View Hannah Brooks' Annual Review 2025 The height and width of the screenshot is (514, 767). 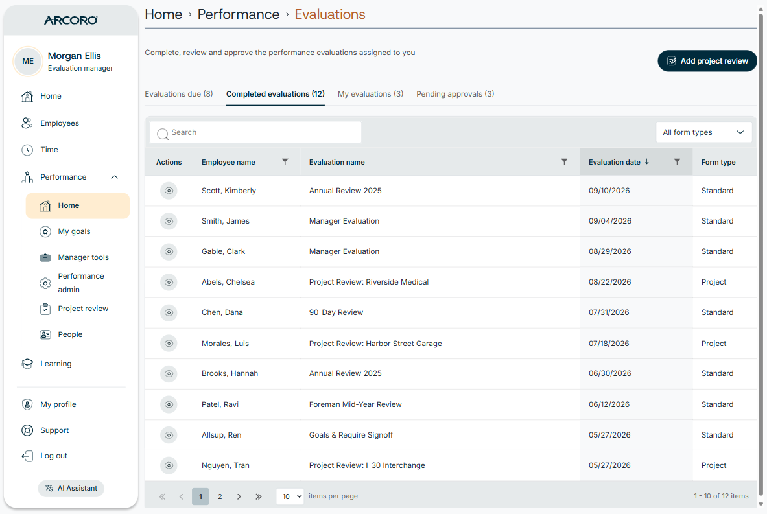click(x=169, y=373)
